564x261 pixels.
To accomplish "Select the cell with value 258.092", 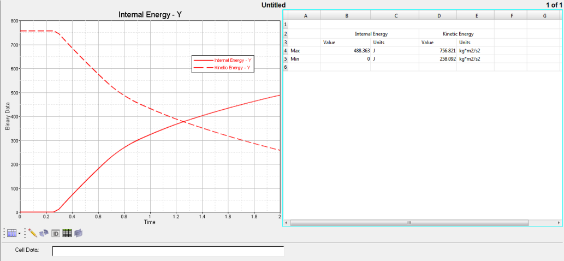I will pos(438,58).
